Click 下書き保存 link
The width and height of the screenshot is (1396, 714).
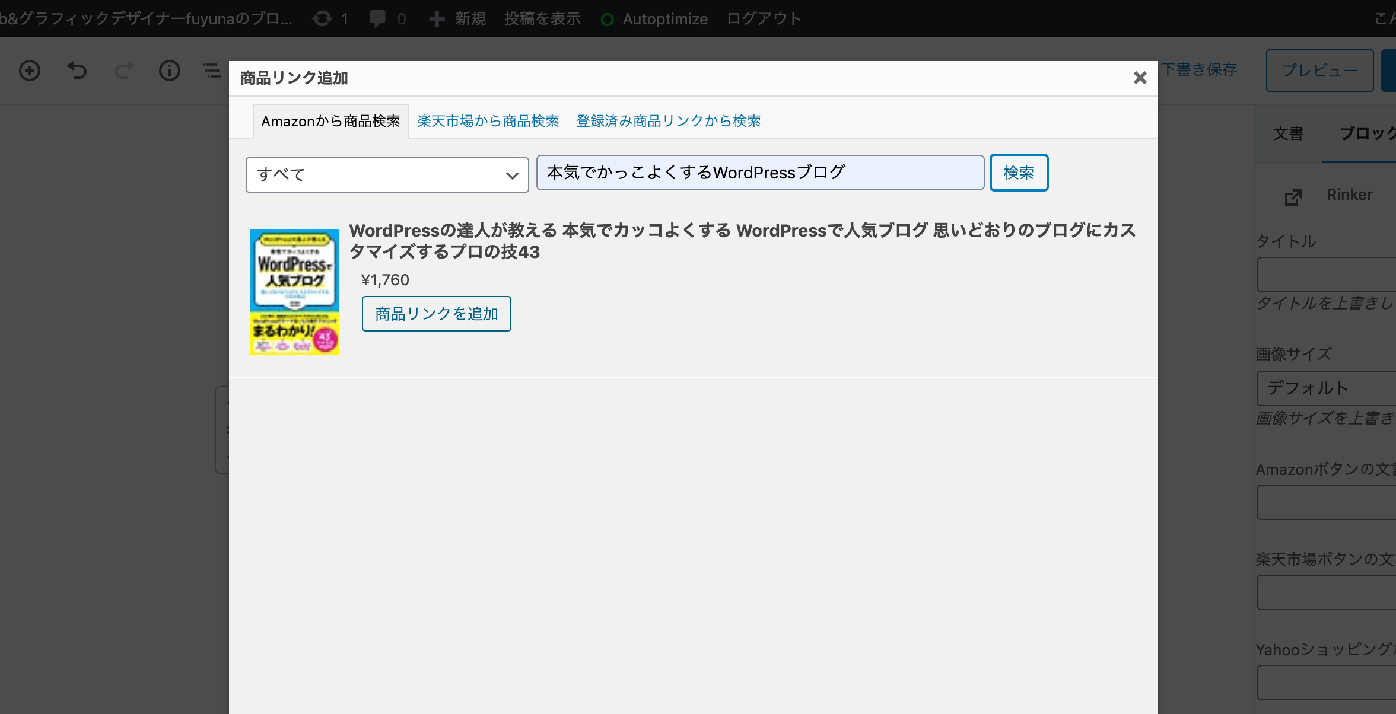point(1200,70)
